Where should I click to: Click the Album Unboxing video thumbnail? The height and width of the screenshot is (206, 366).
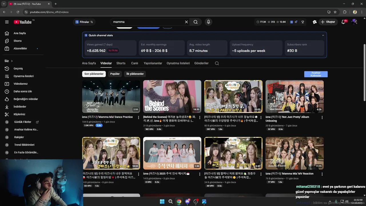pos(295,96)
